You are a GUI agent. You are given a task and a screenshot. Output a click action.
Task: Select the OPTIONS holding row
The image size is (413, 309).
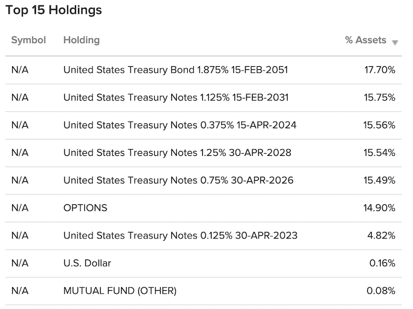[203, 208]
